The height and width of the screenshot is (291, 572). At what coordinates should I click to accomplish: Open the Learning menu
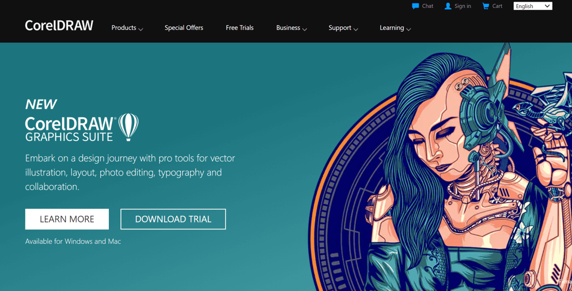[x=392, y=28]
